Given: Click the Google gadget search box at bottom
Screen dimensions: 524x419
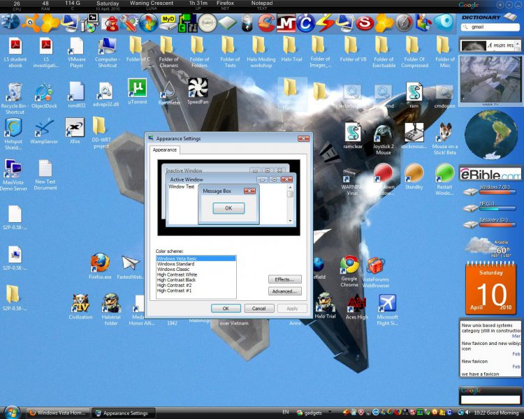Looking at the screenshot, I should pos(490,399).
